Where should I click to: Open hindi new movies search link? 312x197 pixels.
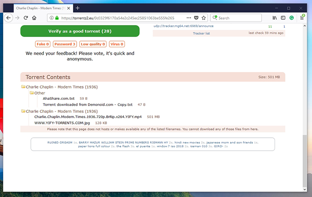[x=187, y=143]
